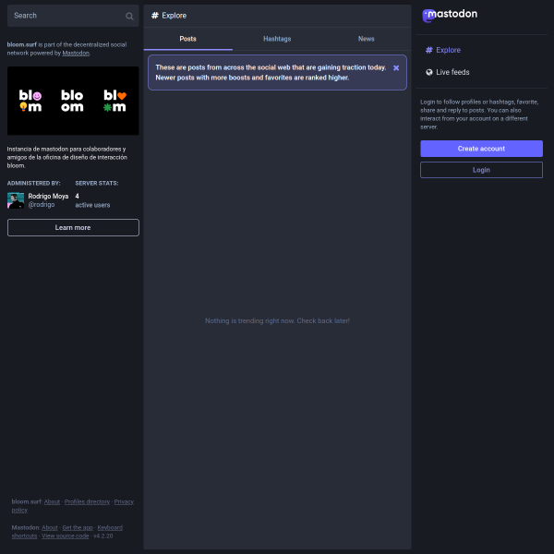Switch to the Hashtags tab

pyautogui.click(x=277, y=39)
